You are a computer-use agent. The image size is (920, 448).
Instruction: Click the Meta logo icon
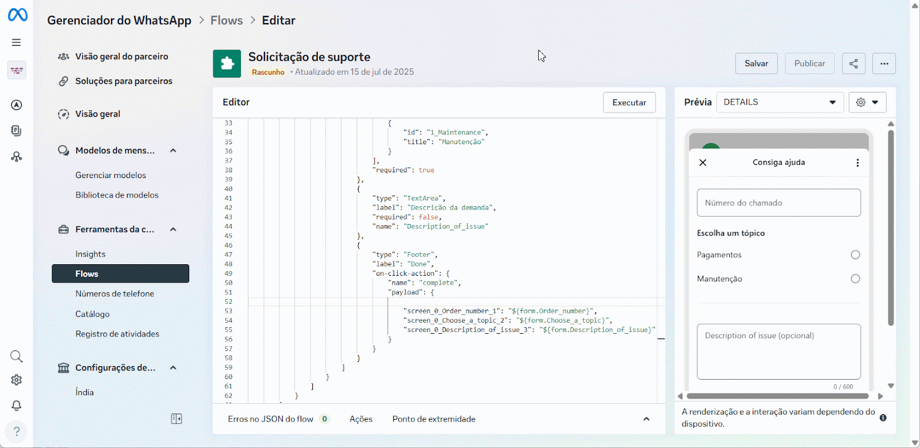point(17,14)
